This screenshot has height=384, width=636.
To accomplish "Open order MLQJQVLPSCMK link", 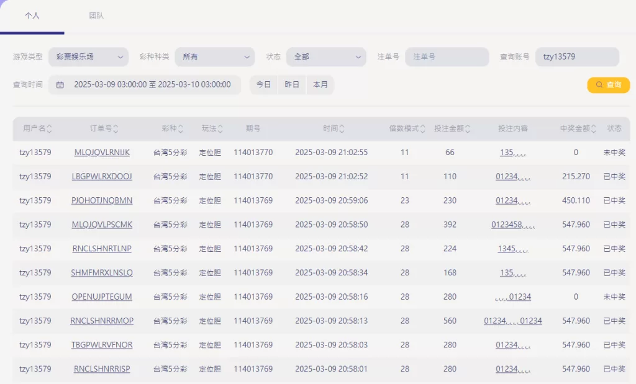I will (x=102, y=225).
